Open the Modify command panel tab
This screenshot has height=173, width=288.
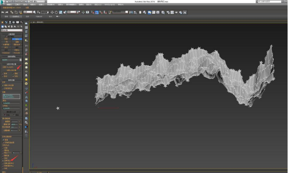click(x=6, y=22)
